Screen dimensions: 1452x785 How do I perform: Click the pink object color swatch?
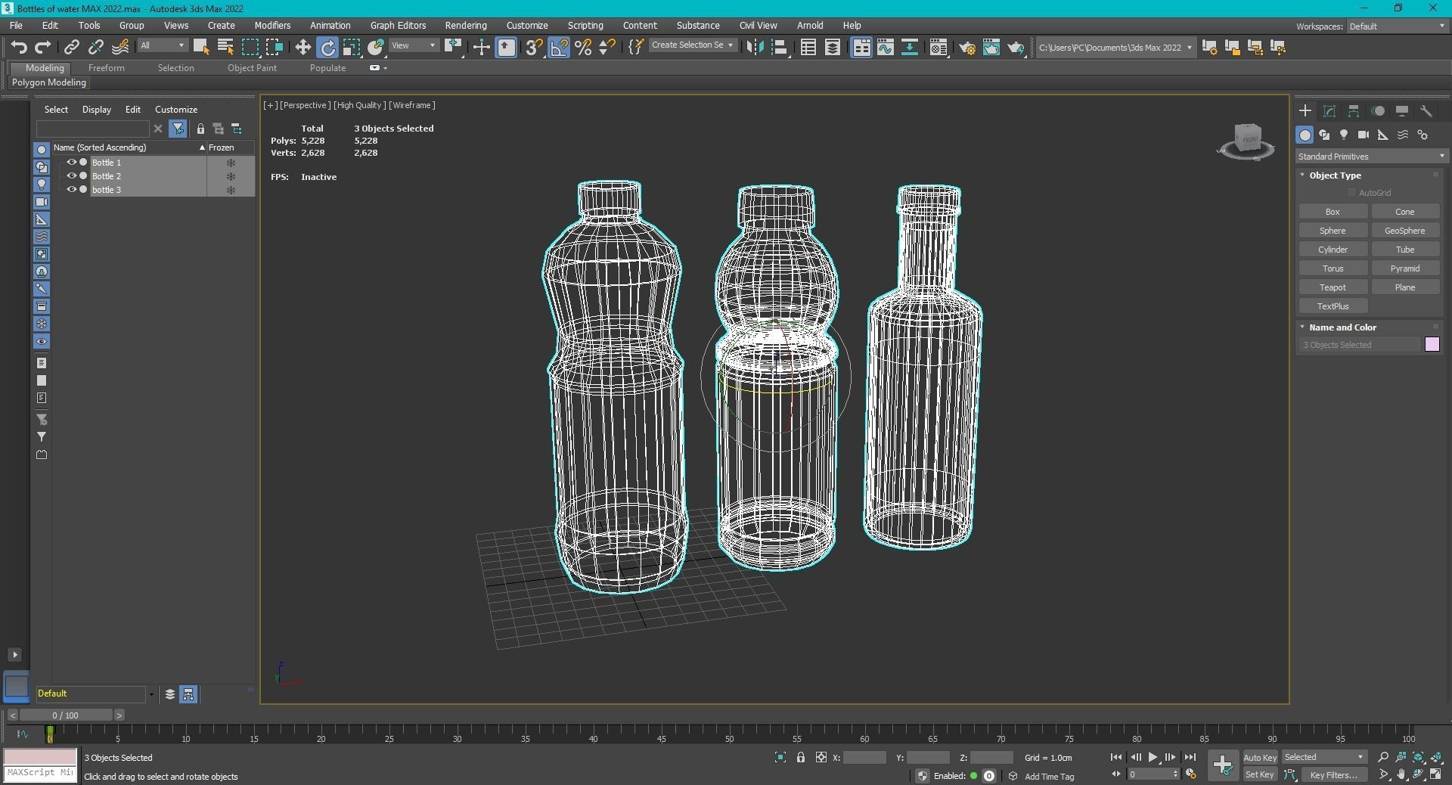tap(1432, 345)
